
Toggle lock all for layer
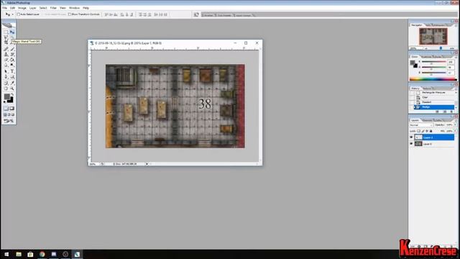tap(431, 131)
